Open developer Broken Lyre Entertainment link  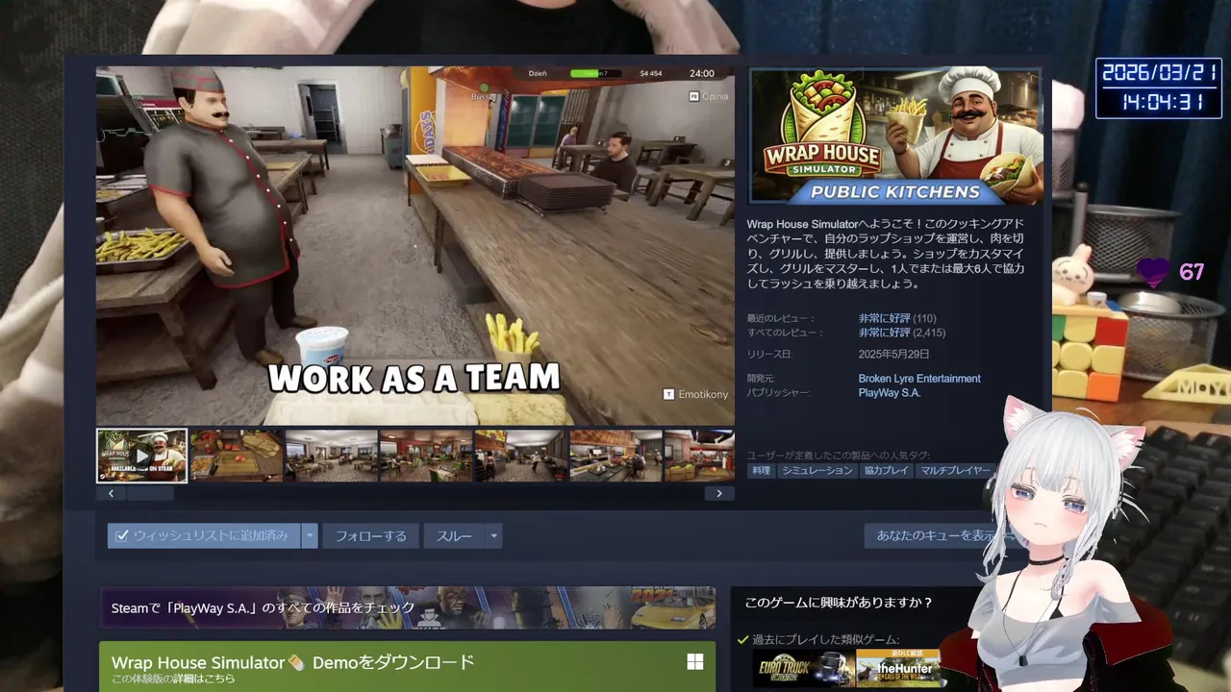[919, 379]
